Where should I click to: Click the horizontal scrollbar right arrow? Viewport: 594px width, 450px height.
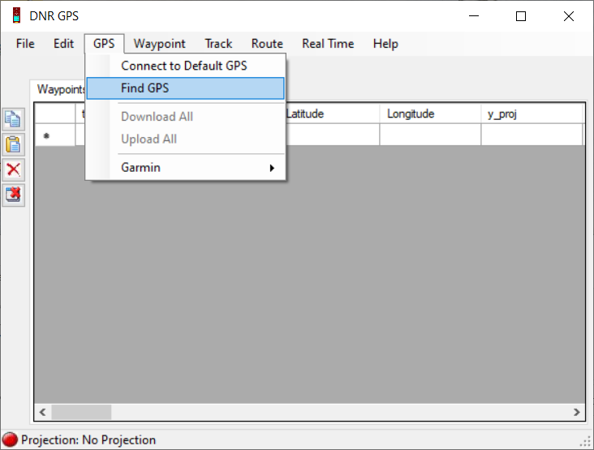click(576, 412)
